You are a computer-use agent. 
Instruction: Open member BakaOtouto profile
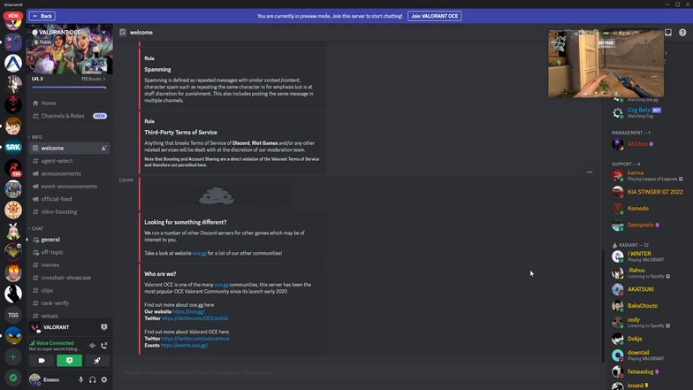tap(648, 306)
